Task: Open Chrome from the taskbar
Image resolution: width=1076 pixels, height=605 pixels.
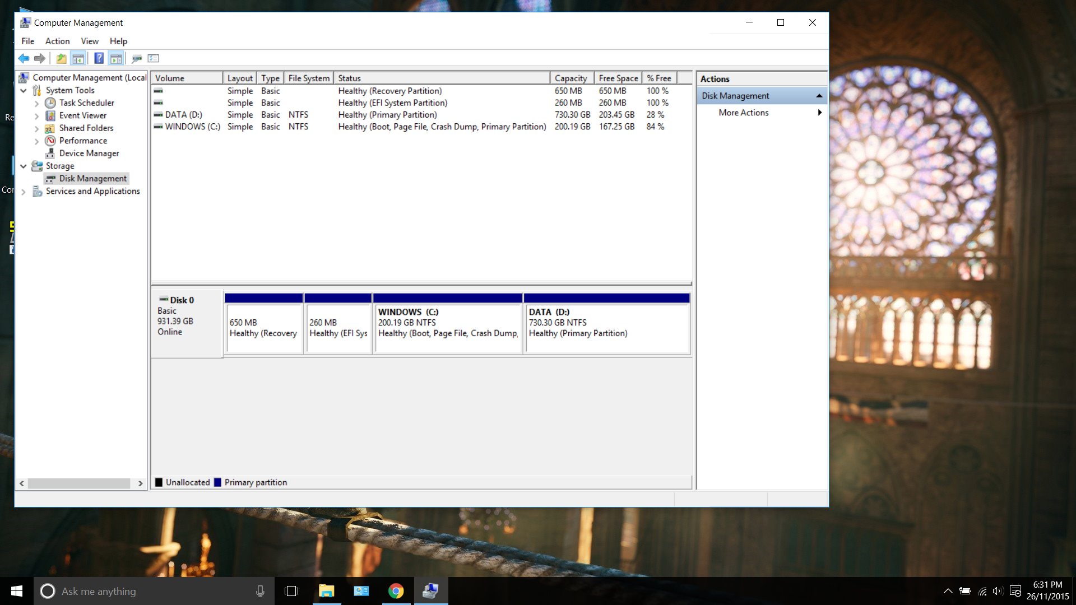Action: point(396,591)
